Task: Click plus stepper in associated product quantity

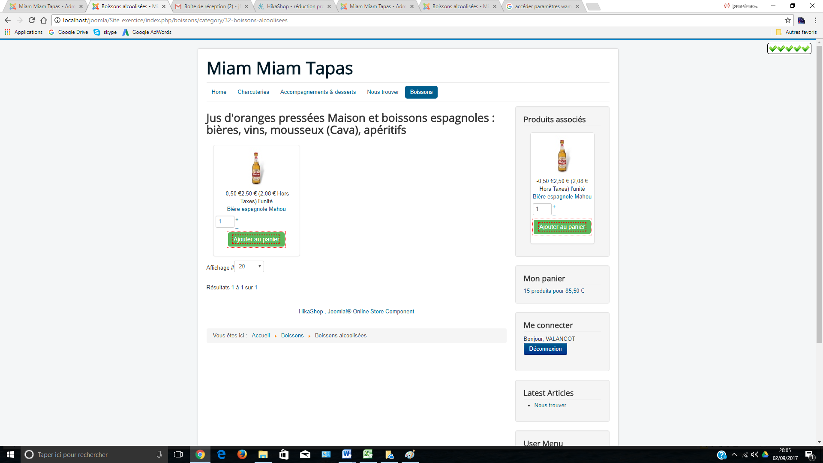Action: pos(554,207)
